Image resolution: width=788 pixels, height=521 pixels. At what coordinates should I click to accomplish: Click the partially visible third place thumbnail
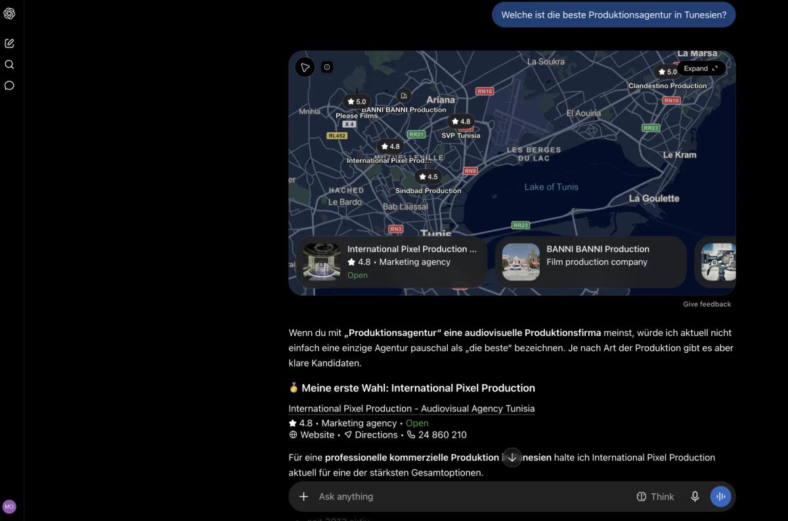click(718, 261)
